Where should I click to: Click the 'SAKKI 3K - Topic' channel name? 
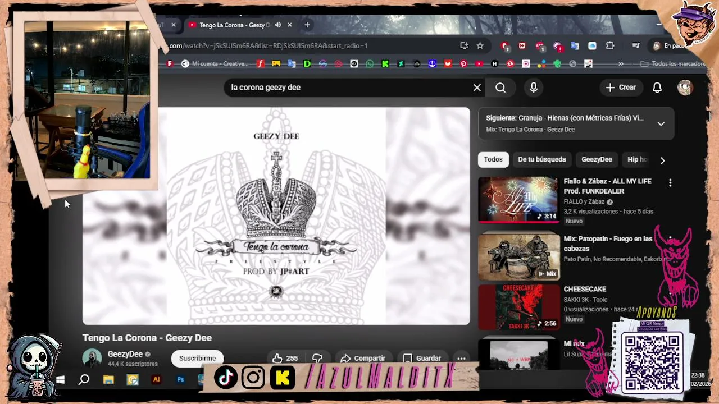tap(585, 300)
